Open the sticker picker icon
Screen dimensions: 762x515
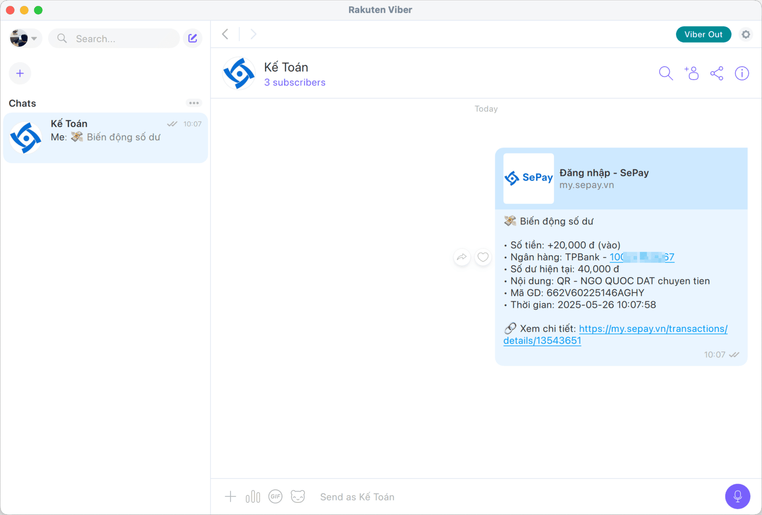click(x=298, y=496)
